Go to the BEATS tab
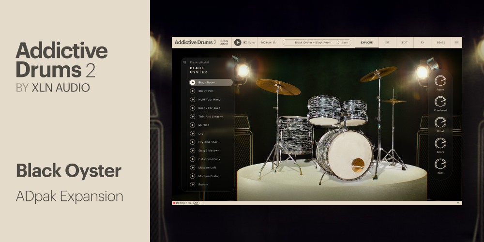Screen dimensions: 484x242 pyautogui.click(x=441, y=43)
